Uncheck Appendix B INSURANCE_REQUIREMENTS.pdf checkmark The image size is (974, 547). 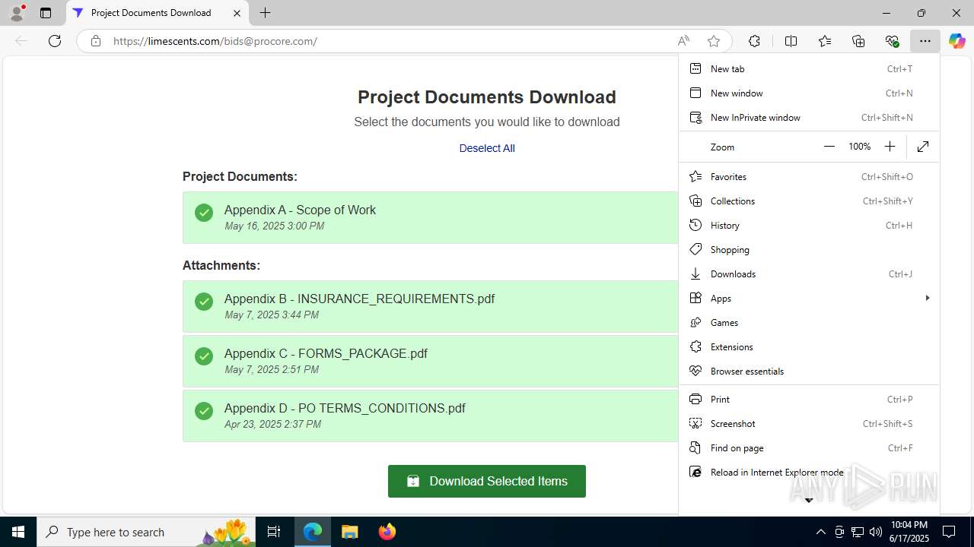pos(203,302)
